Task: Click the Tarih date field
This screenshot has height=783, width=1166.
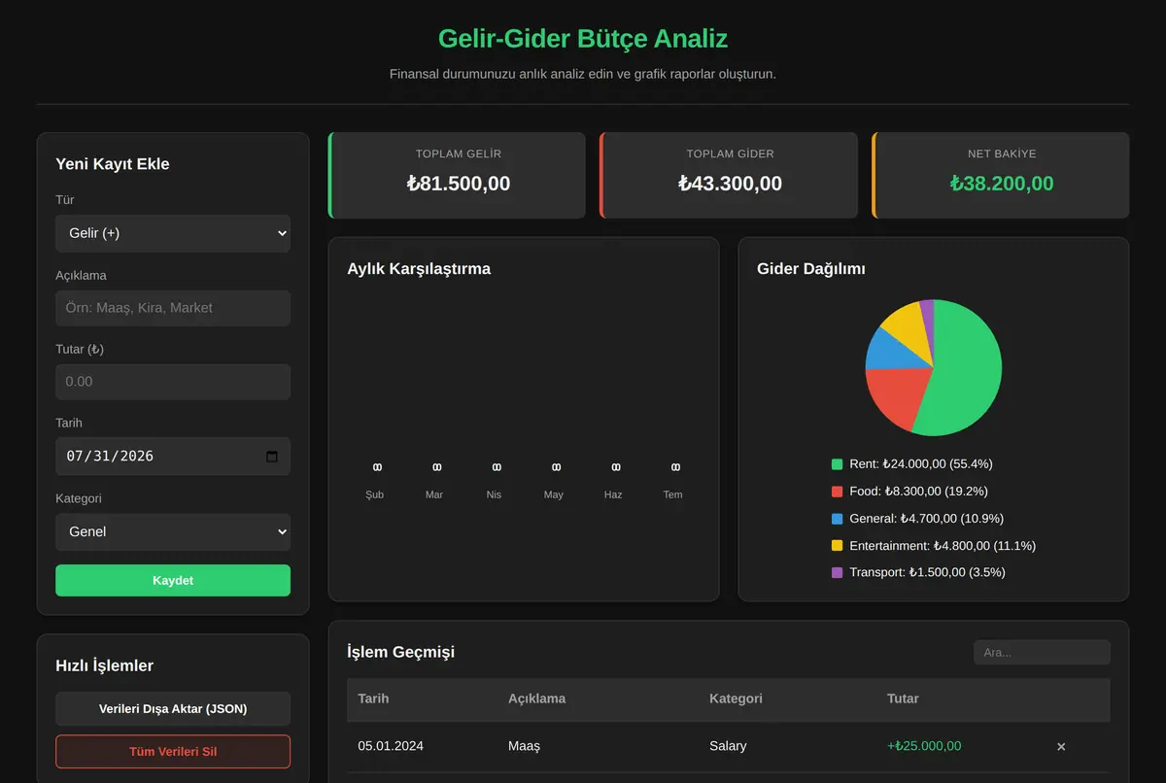Action: coord(173,456)
